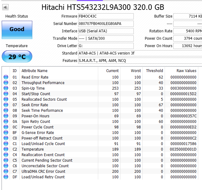Image resolution: width=202 pixels, height=190 pixels.
Task: Select the Features field
Action: [140, 61]
